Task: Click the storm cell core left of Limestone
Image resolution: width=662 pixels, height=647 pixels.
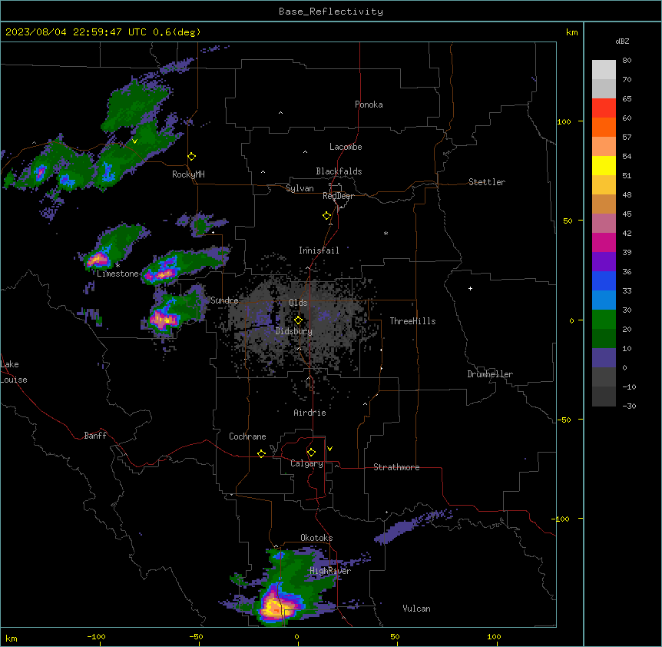Action: point(98,259)
